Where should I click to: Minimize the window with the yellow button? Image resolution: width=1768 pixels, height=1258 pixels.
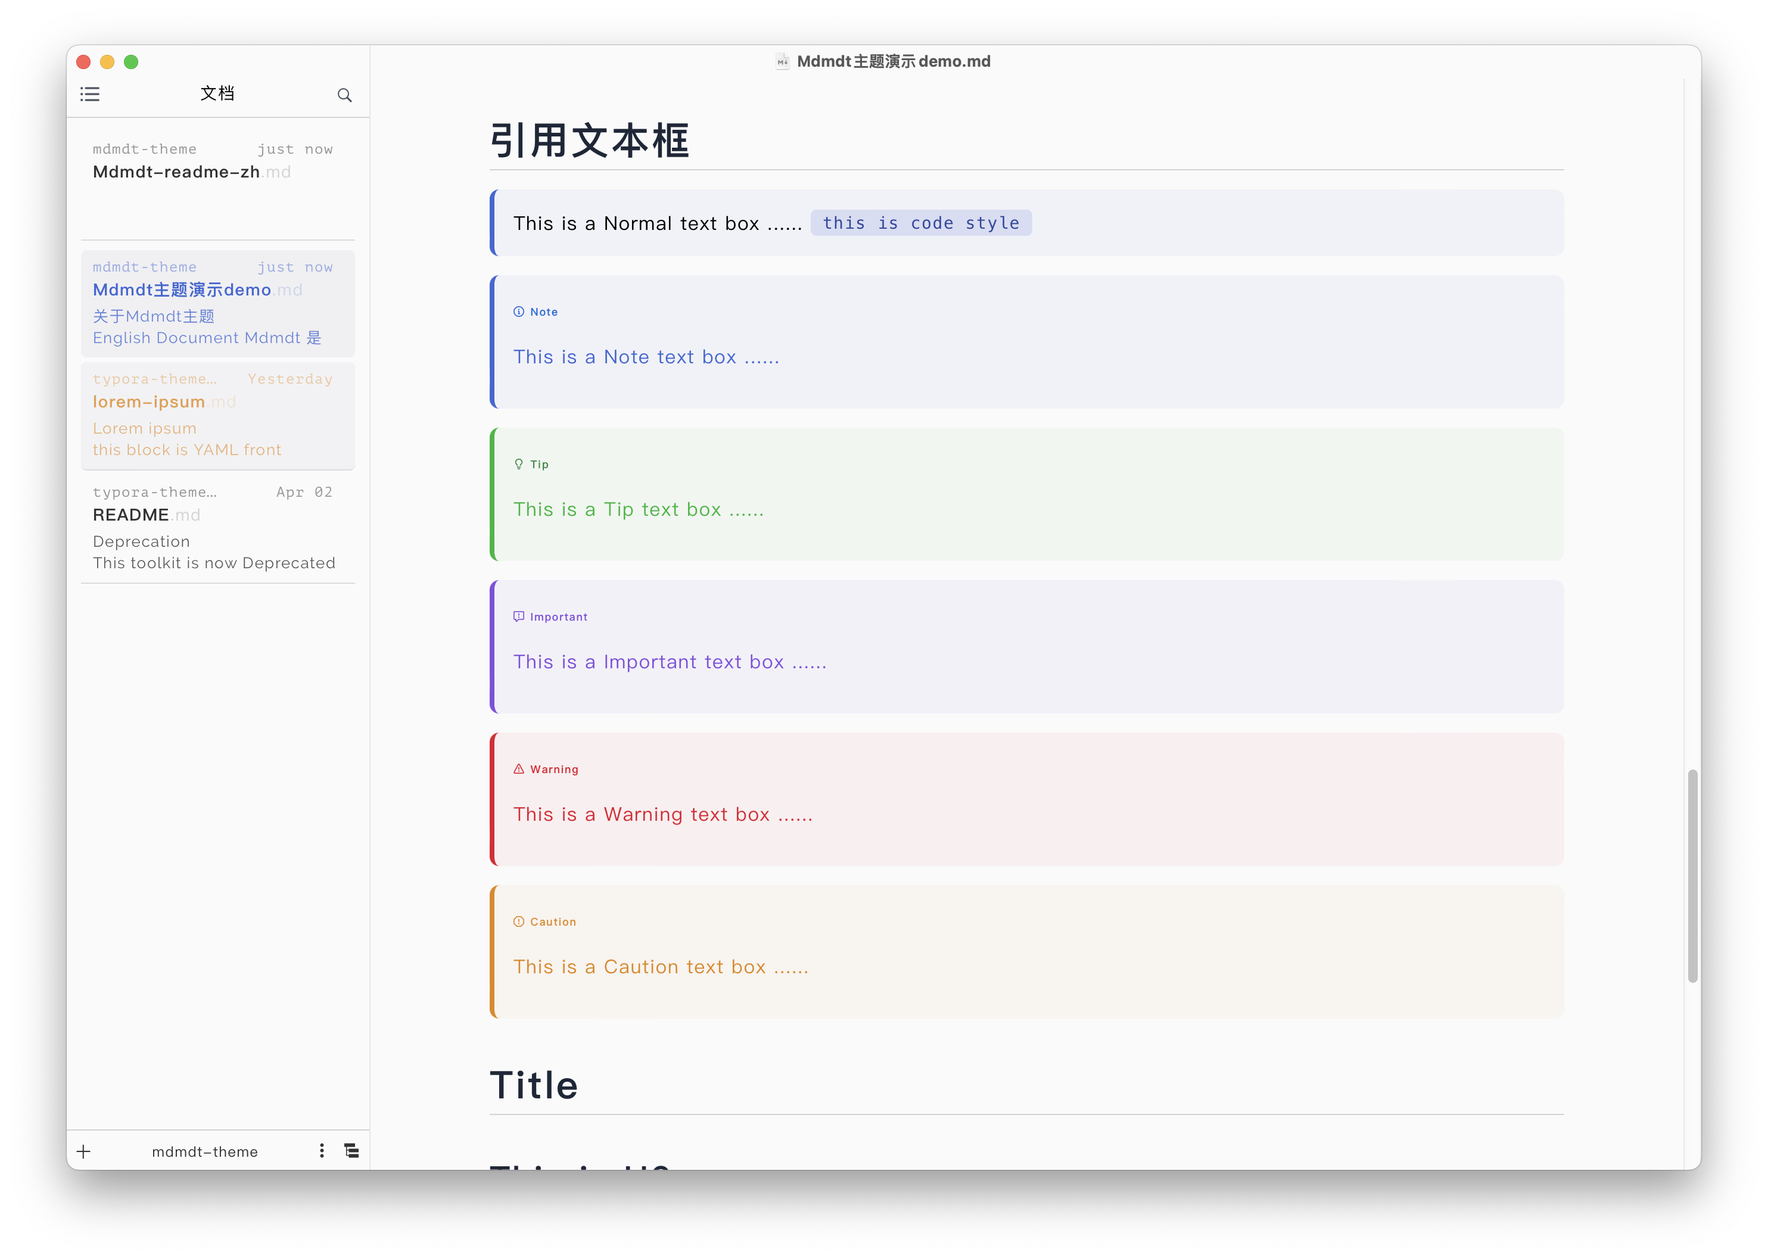[108, 62]
